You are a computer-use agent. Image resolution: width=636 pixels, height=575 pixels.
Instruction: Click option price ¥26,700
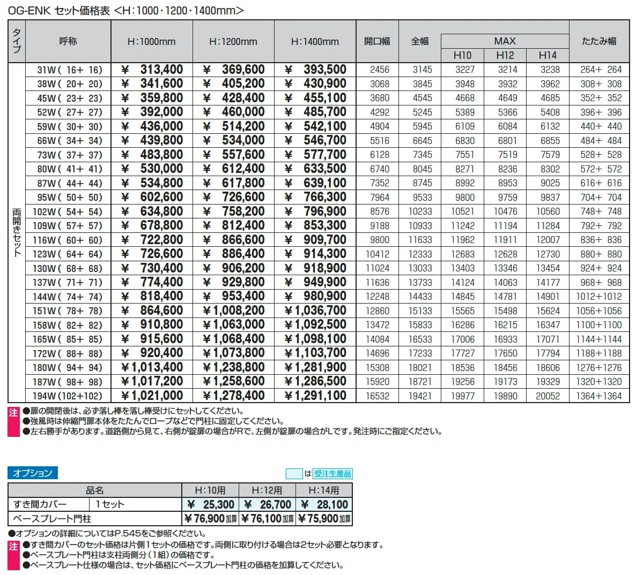[x=267, y=504]
